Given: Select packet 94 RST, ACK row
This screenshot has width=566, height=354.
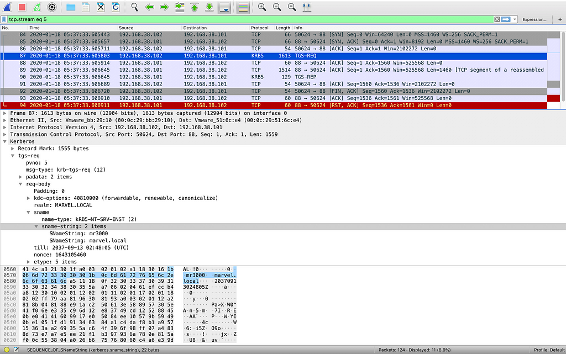Looking at the screenshot, I should pos(274,105).
